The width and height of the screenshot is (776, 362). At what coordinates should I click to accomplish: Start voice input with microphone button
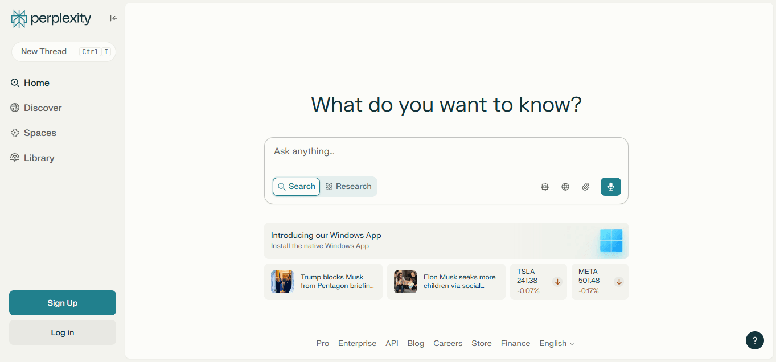click(x=610, y=187)
